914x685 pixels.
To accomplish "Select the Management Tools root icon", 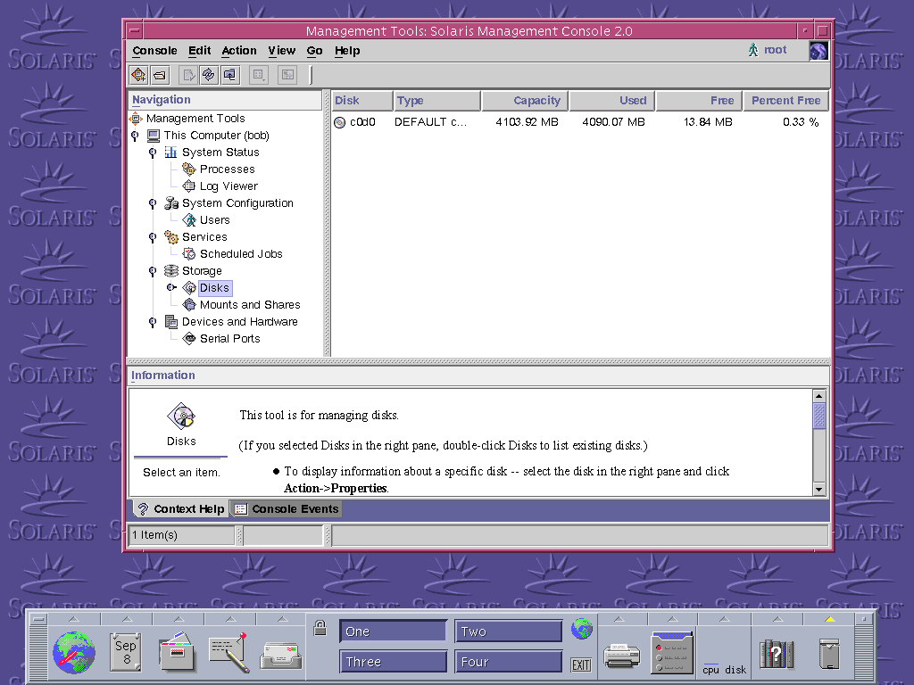I will click(136, 119).
